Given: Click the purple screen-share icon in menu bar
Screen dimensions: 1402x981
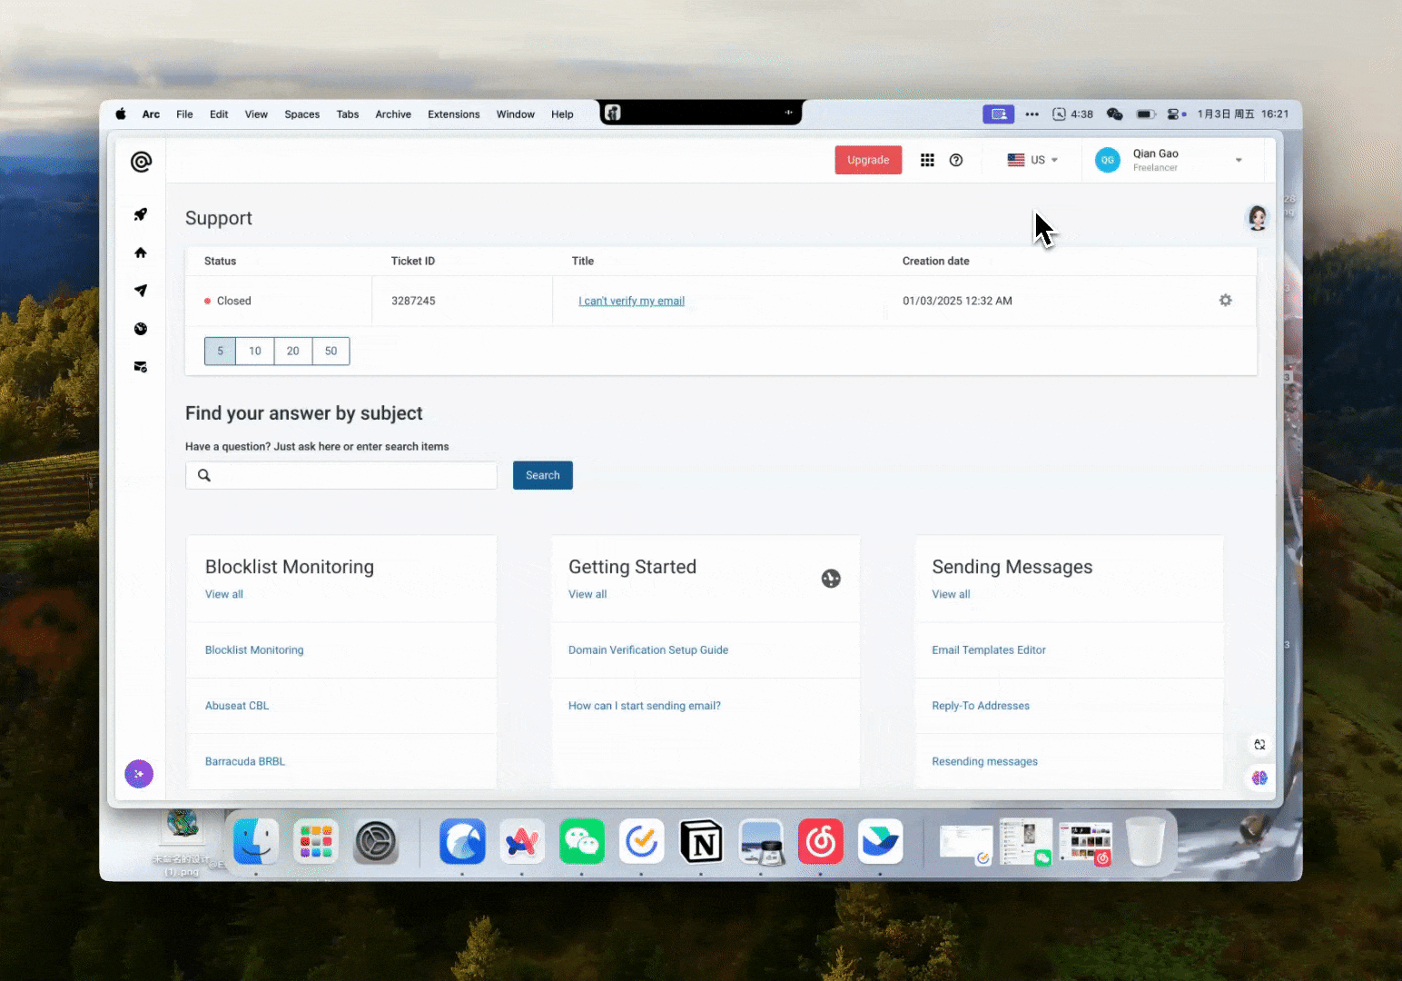Looking at the screenshot, I should point(999,114).
